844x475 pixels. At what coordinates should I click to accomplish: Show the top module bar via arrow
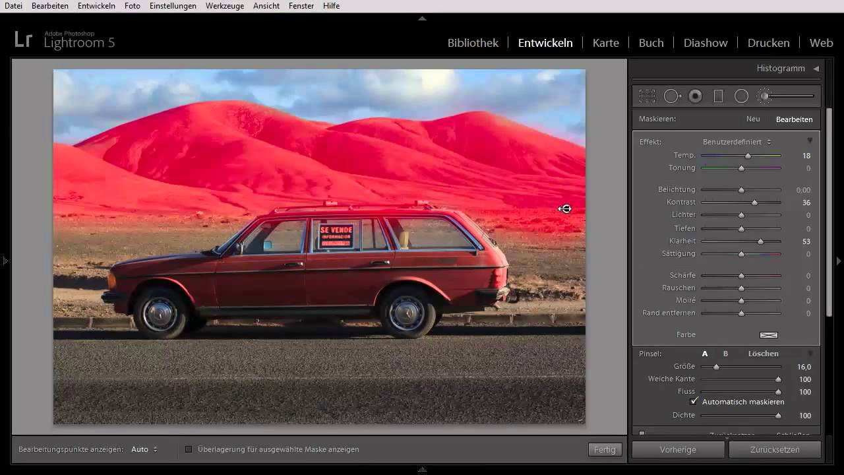tap(422, 18)
